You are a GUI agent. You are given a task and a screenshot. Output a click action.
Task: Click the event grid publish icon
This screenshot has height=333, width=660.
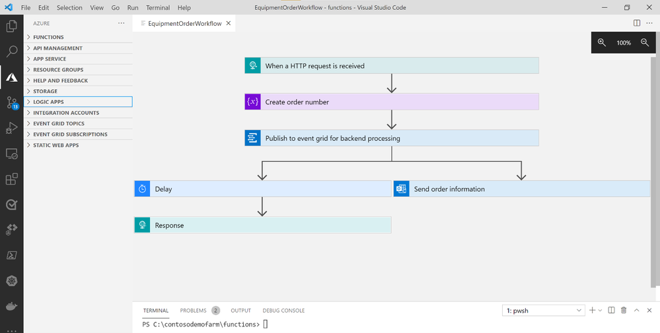tap(252, 138)
